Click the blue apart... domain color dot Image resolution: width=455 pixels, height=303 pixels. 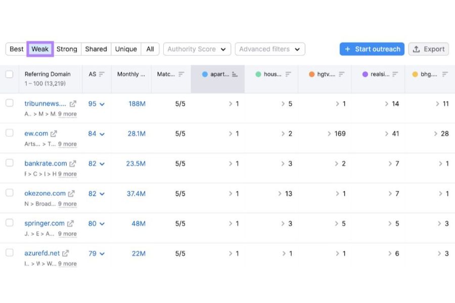coord(205,74)
